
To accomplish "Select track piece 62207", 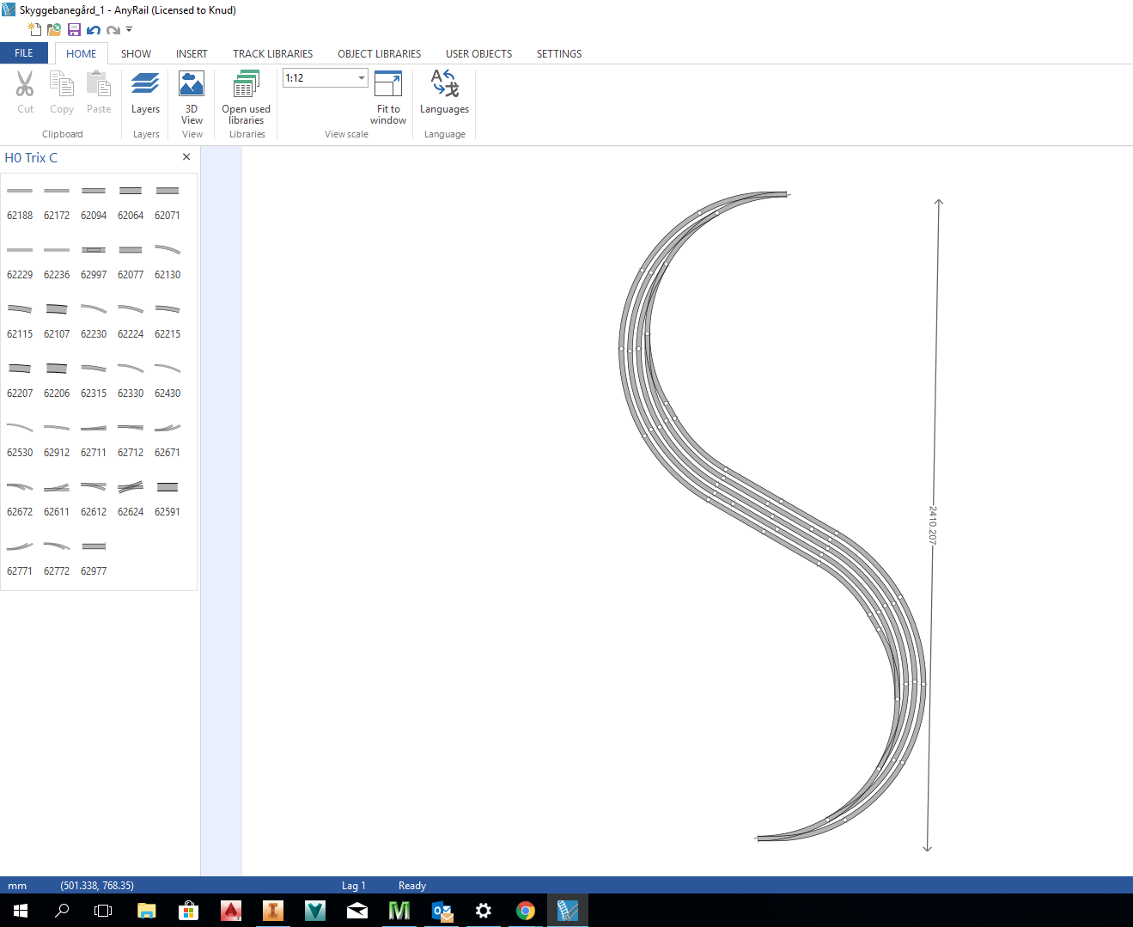I will pos(20,379).
